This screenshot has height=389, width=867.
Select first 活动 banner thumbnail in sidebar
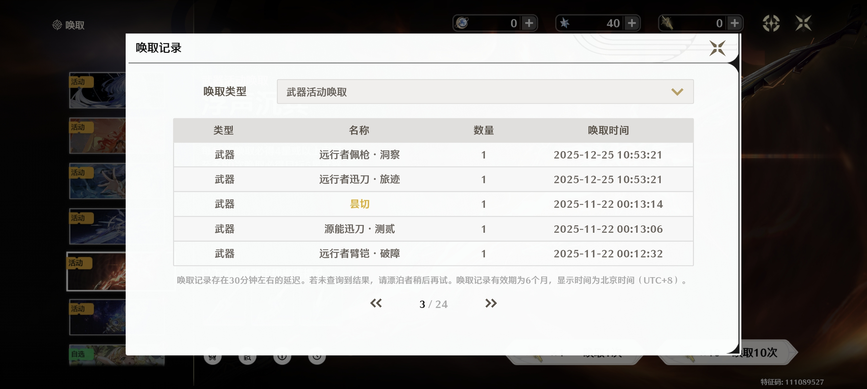(98, 90)
